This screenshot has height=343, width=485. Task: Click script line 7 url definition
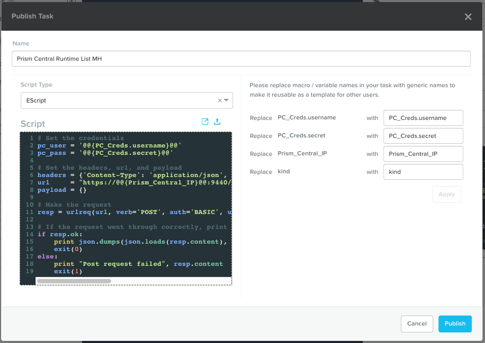pos(134,182)
